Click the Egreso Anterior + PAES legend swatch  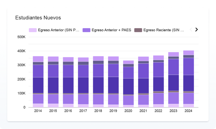pos(87,30)
